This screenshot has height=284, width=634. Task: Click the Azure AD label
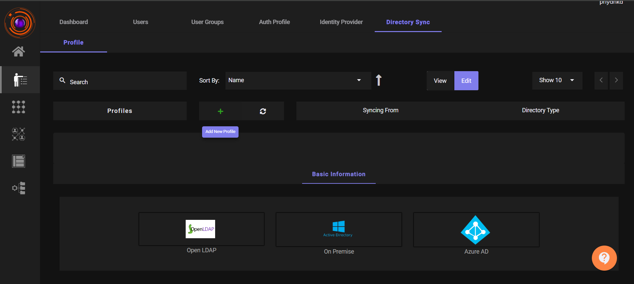coord(476,252)
